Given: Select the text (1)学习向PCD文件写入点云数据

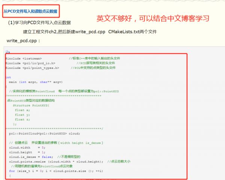Looking at the screenshot, I should pos(39,22).
